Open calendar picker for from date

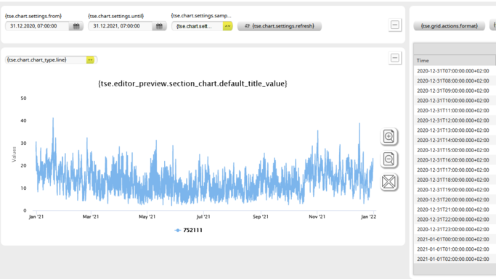76,26
